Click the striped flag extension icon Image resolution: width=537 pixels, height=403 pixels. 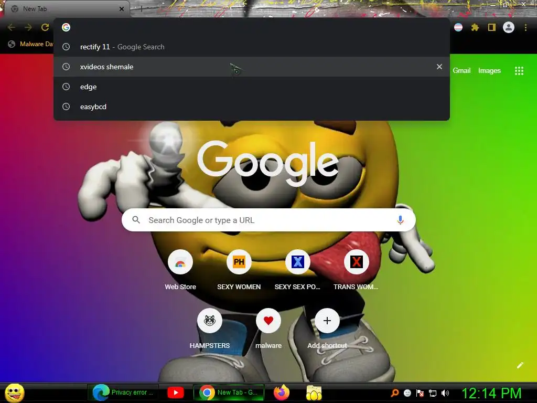[458, 27]
